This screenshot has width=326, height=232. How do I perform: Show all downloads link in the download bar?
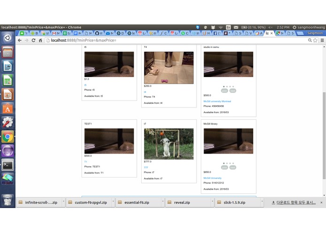click(x=294, y=202)
